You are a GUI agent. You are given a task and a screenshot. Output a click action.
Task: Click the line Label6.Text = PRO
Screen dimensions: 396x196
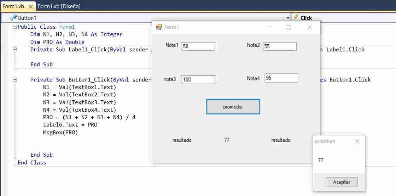(x=70, y=125)
